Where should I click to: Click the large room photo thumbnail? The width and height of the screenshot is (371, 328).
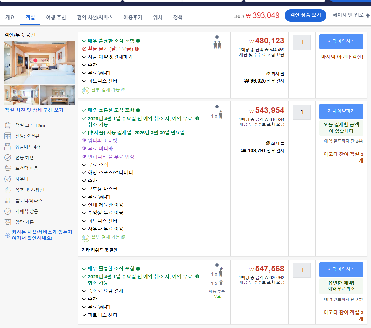39,62
